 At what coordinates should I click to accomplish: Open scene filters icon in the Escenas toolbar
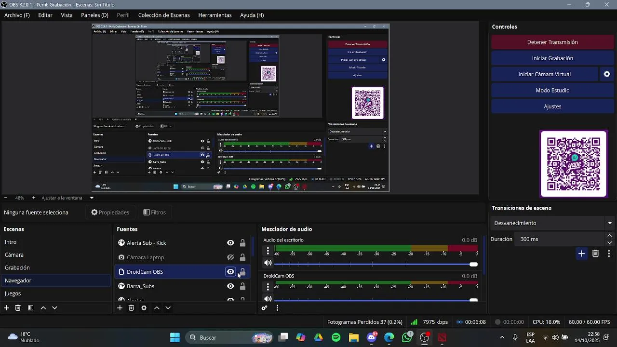[x=30, y=308]
